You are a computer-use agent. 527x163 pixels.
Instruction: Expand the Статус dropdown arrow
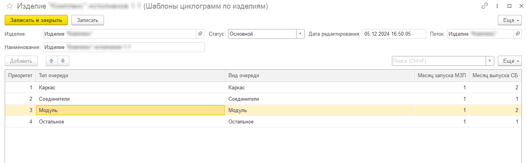pos(301,34)
